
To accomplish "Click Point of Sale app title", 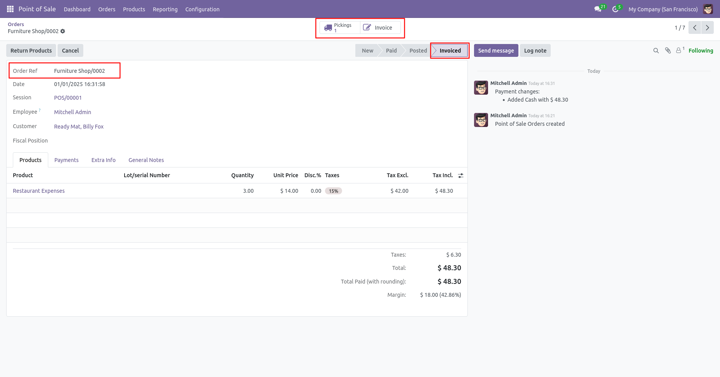I will point(37,9).
